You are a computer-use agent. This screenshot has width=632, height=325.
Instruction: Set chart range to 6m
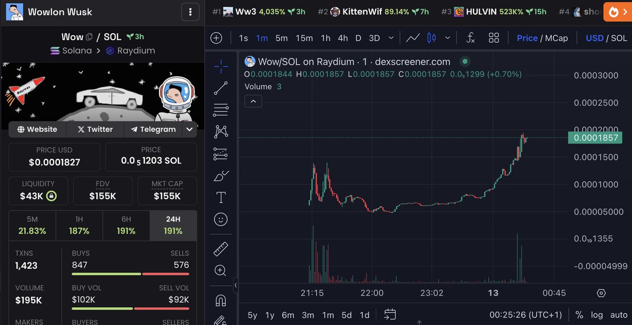pos(288,315)
